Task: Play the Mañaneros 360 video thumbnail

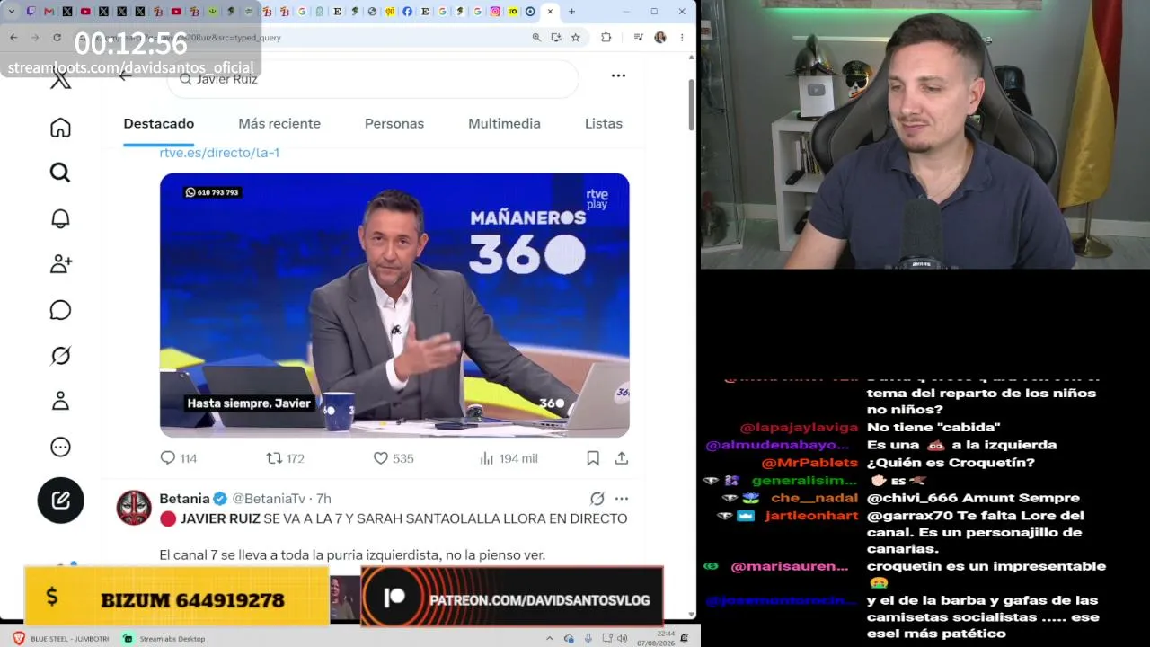Action: coord(394,306)
